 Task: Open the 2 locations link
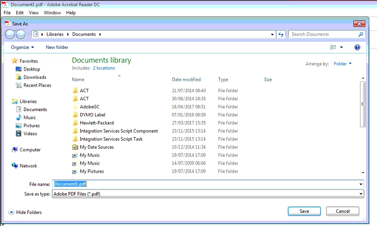point(104,68)
